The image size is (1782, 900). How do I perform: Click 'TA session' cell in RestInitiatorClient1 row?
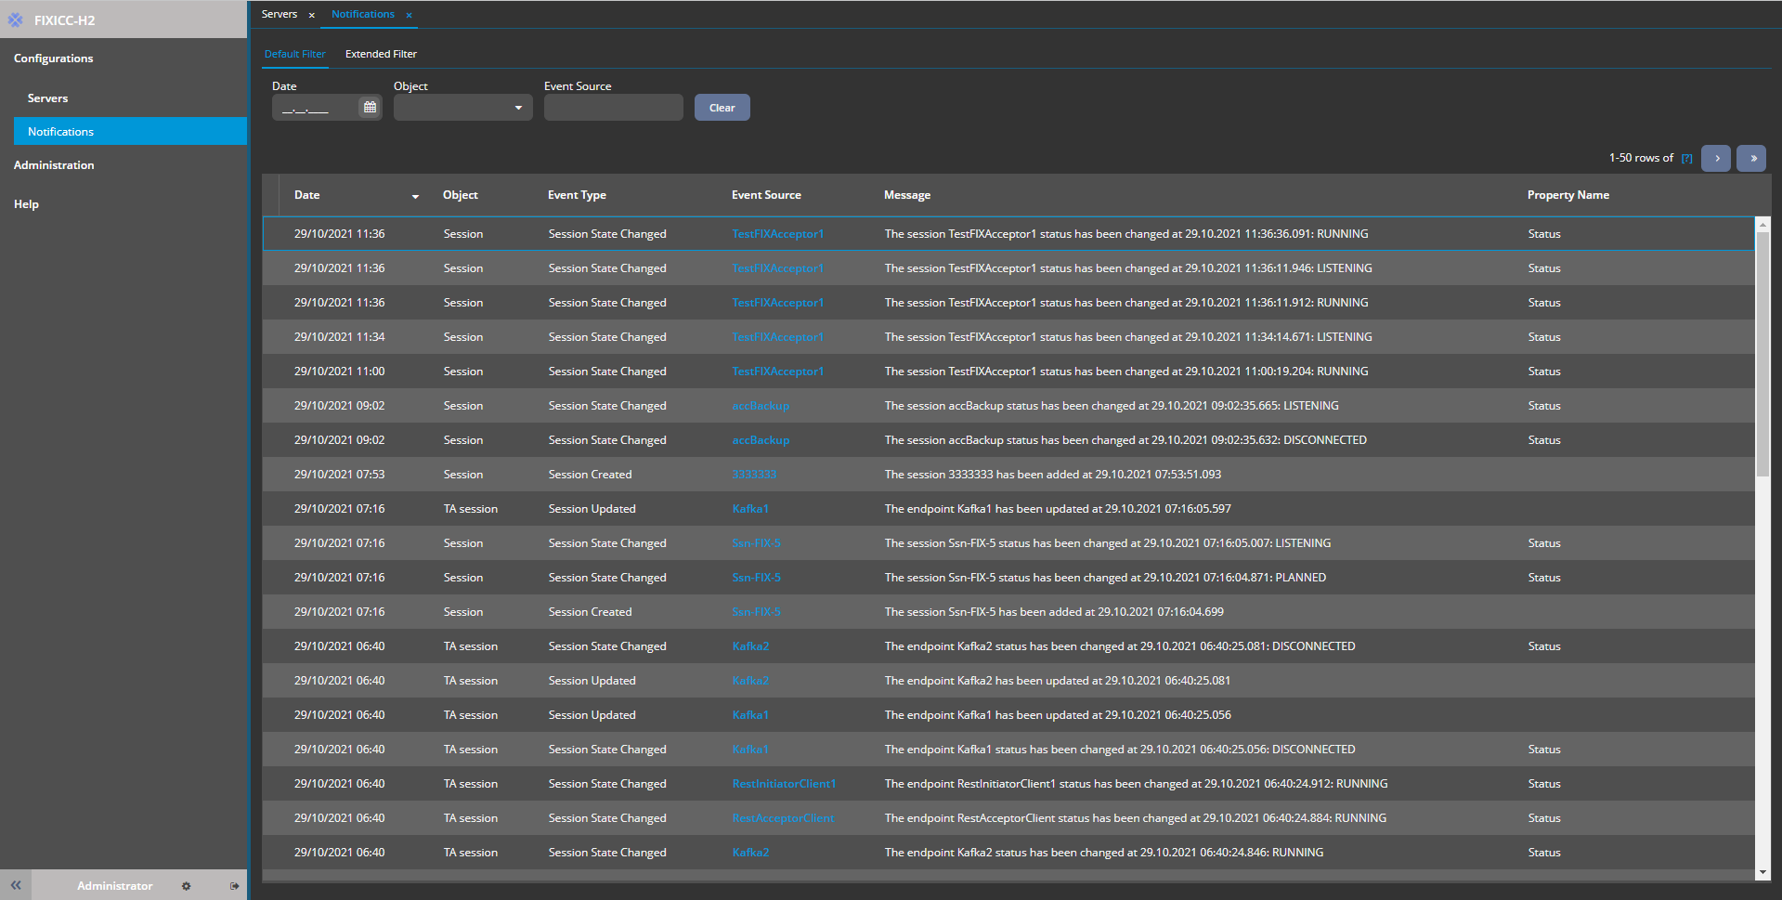click(x=471, y=784)
